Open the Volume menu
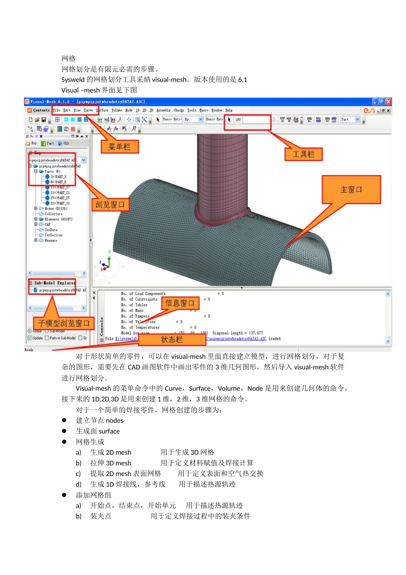The width and height of the screenshot is (406, 575). pos(117,110)
